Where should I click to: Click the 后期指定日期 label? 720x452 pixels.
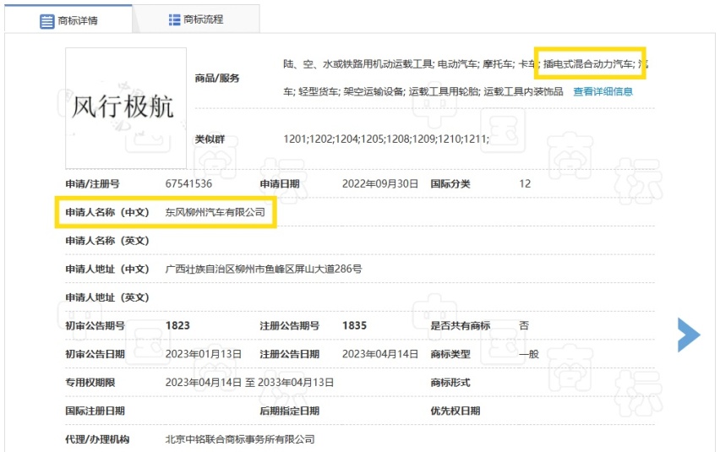click(x=290, y=411)
